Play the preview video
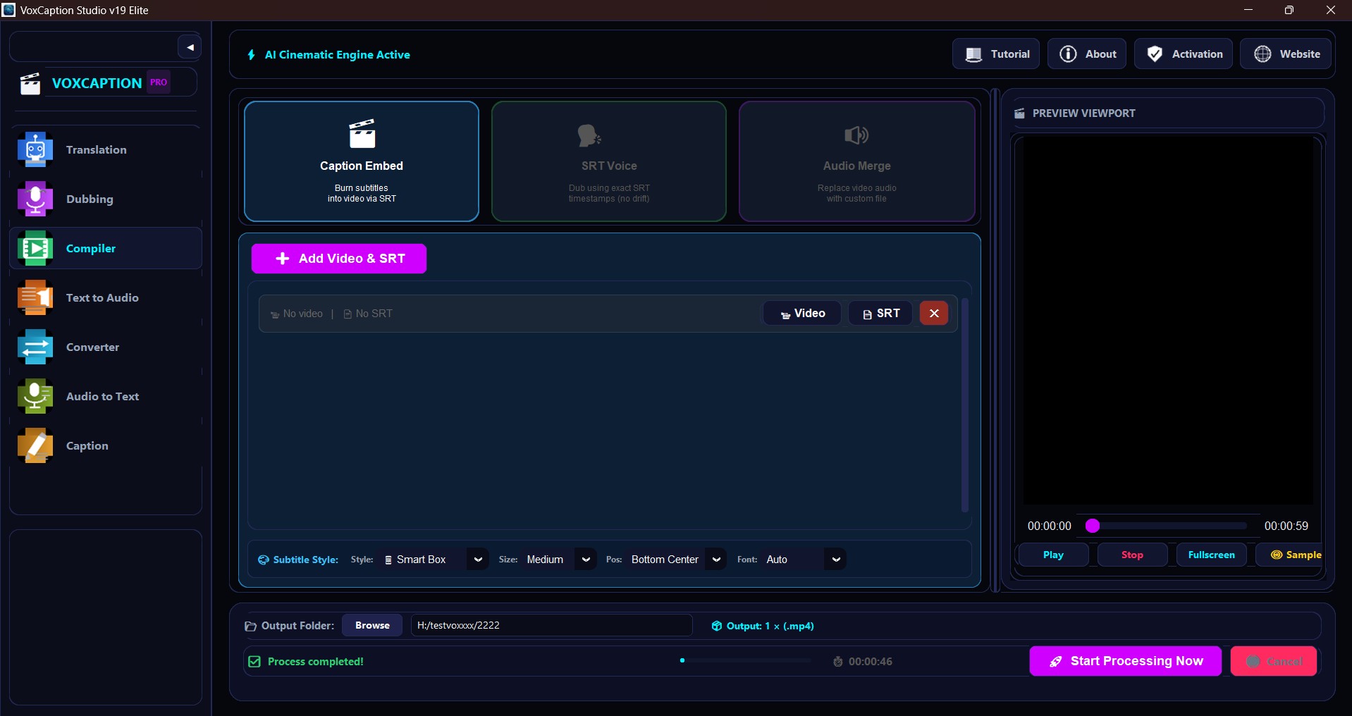1352x716 pixels. tap(1053, 555)
